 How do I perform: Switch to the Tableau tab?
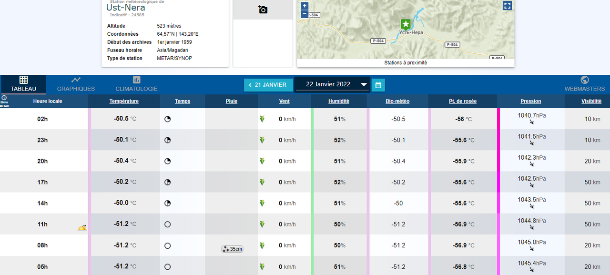pyautogui.click(x=23, y=84)
